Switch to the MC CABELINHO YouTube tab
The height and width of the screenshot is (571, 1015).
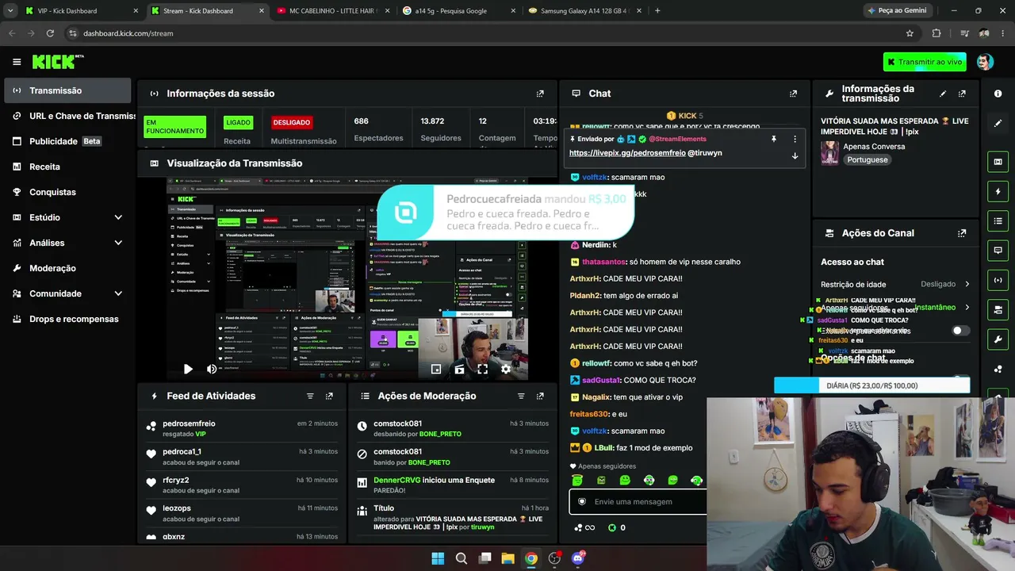332,11
